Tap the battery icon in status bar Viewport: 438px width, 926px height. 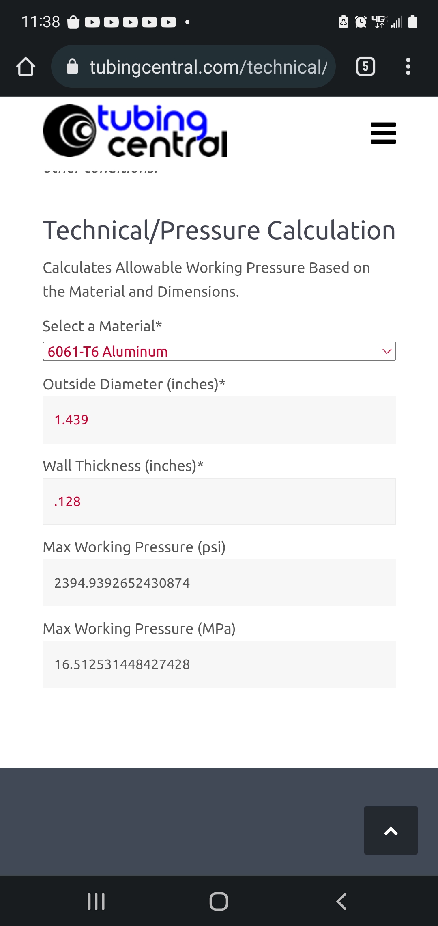point(412,22)
